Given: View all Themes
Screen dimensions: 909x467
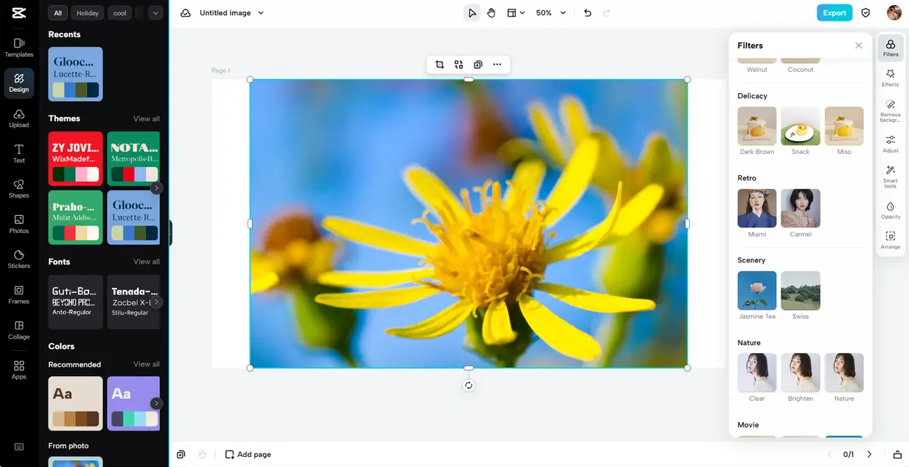Looking at the screenshot, I should pos(146,119).
